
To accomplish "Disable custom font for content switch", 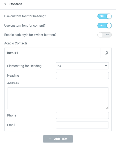I will [x=105, y=26].
